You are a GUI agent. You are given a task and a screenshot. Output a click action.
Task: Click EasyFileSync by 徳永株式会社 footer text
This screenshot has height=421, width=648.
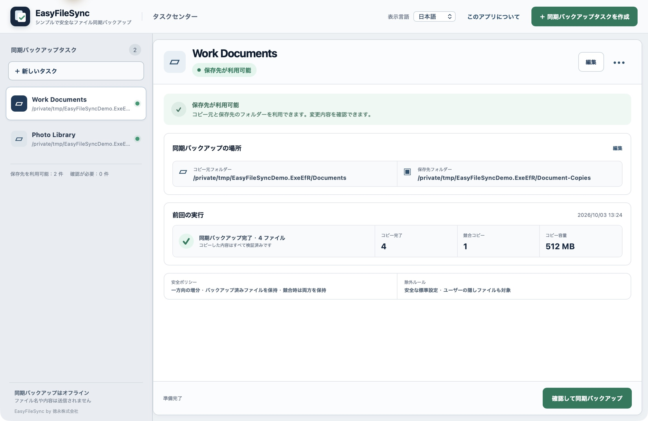point(46,411)
